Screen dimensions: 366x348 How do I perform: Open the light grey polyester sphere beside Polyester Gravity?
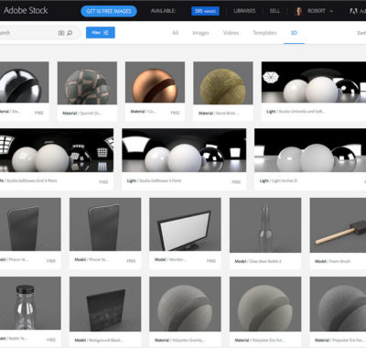click(265, 304)
